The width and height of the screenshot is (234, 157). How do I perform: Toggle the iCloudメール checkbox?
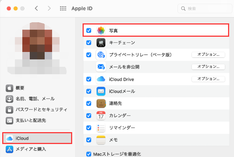coord(89,91)
